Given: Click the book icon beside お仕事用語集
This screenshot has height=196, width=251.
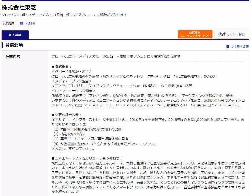Looking at the screenshot, I should point(227,46).
